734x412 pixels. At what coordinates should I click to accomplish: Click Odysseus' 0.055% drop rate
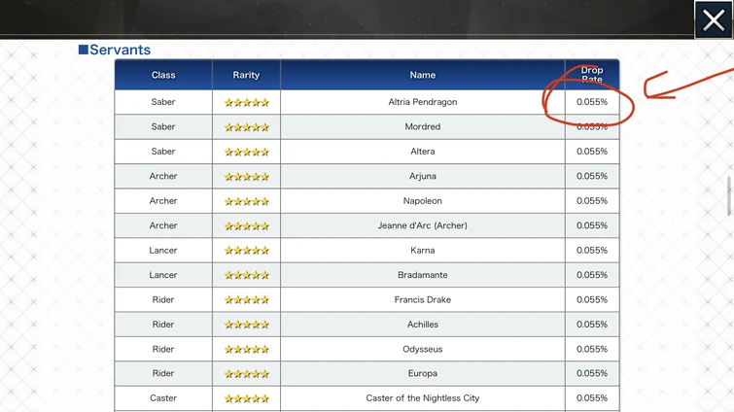(592, 349)
